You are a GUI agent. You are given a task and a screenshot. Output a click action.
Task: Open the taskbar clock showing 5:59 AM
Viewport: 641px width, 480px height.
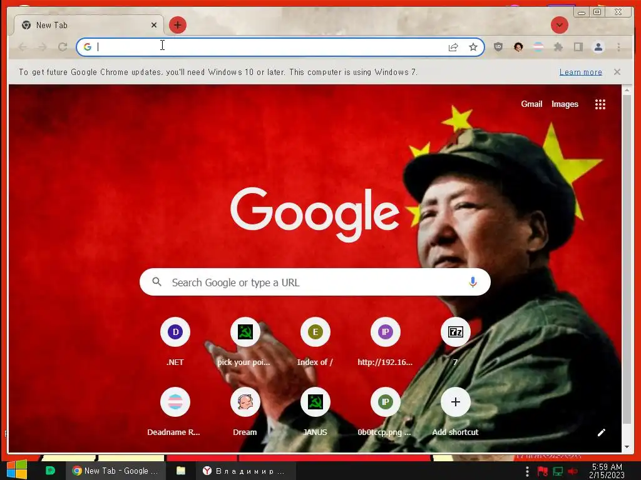coord(607,471)
